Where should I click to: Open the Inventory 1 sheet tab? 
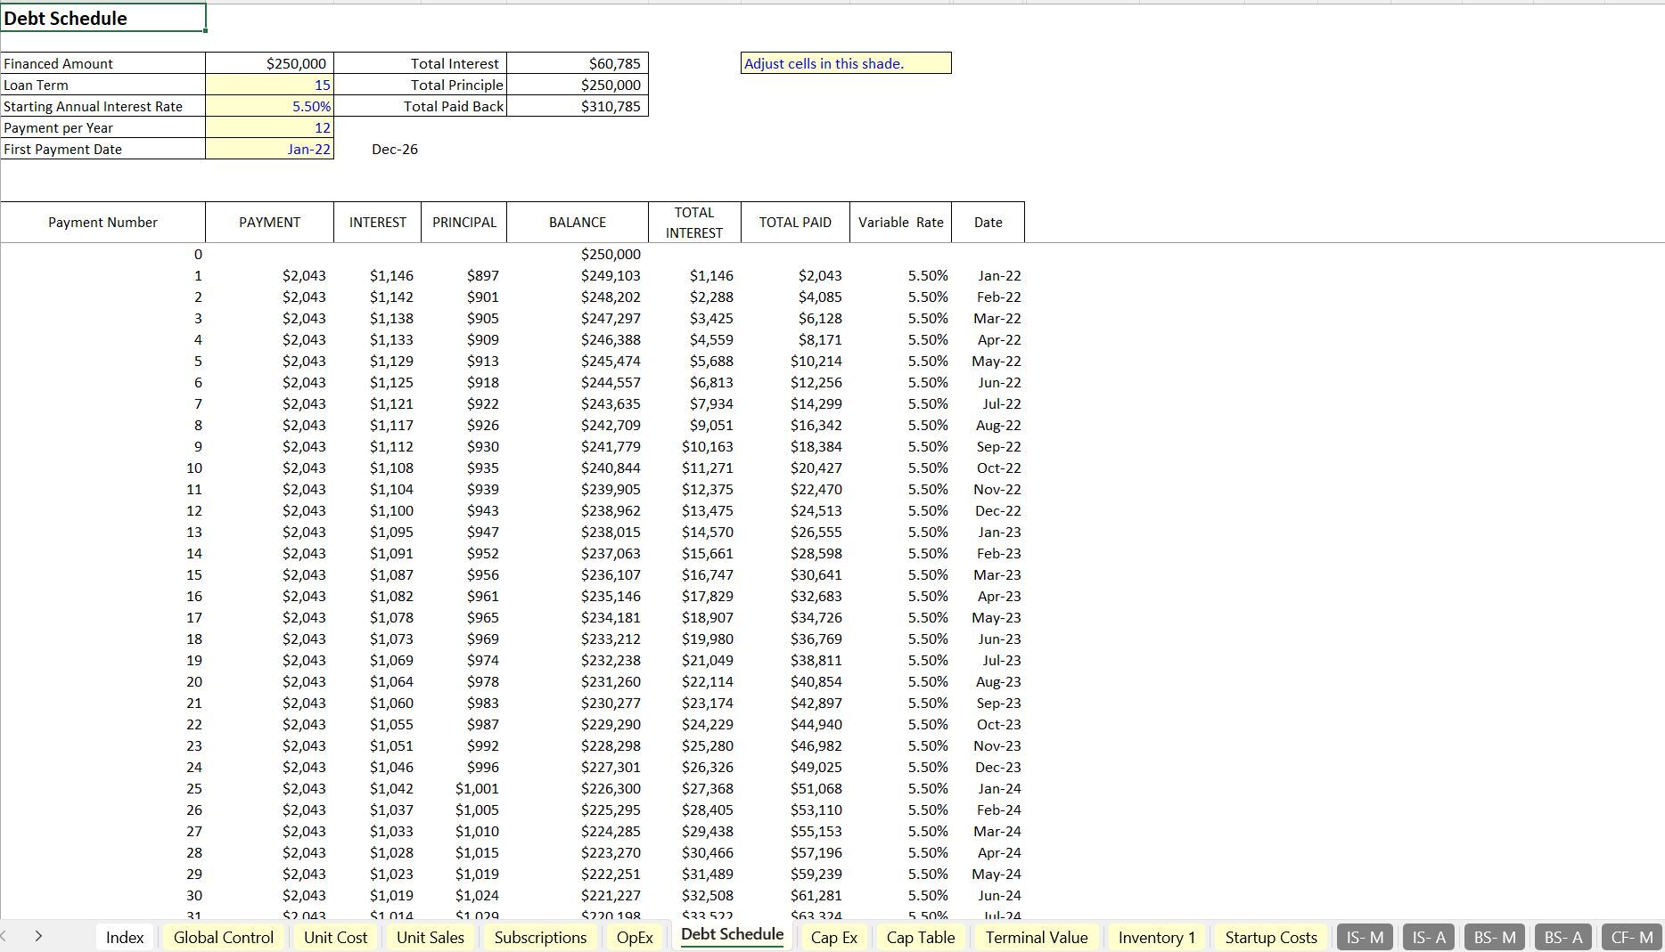(1157, 937)
